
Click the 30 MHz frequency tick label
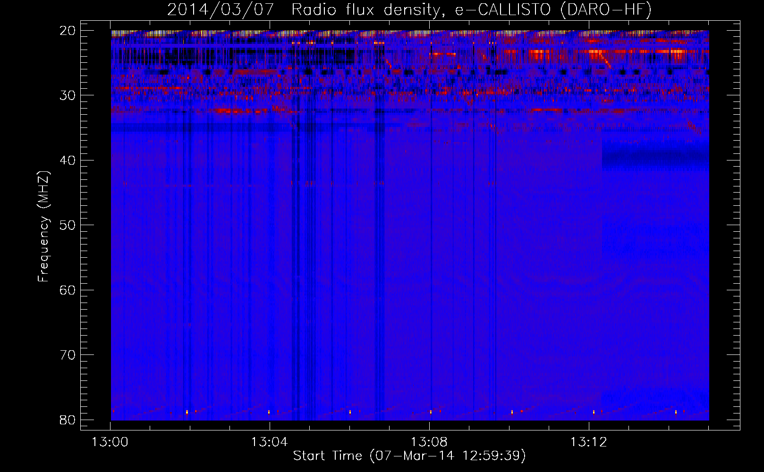68,95
